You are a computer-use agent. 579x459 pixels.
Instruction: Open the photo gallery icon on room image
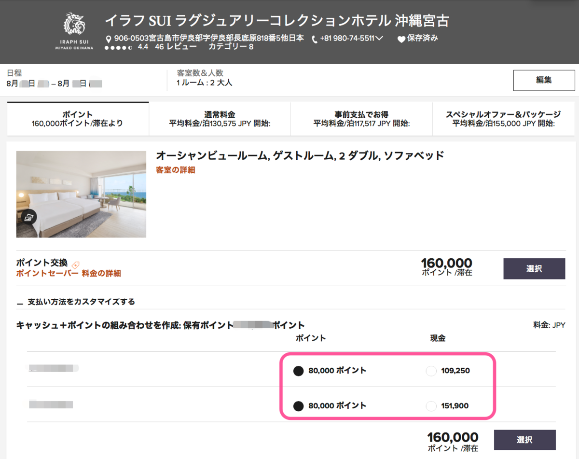(29, 218)
